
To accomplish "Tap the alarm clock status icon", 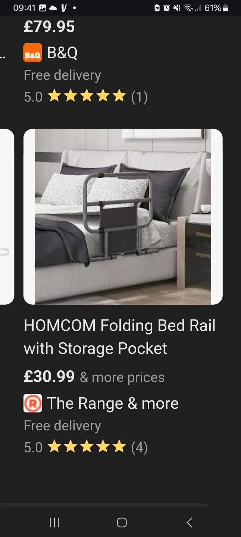I will point(167,8).
